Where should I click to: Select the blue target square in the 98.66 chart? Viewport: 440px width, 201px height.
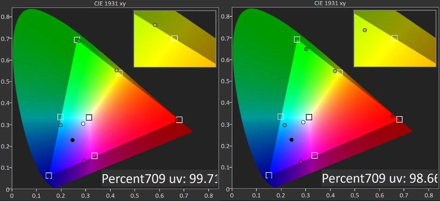pyautogui.click(x=269, y=175)
